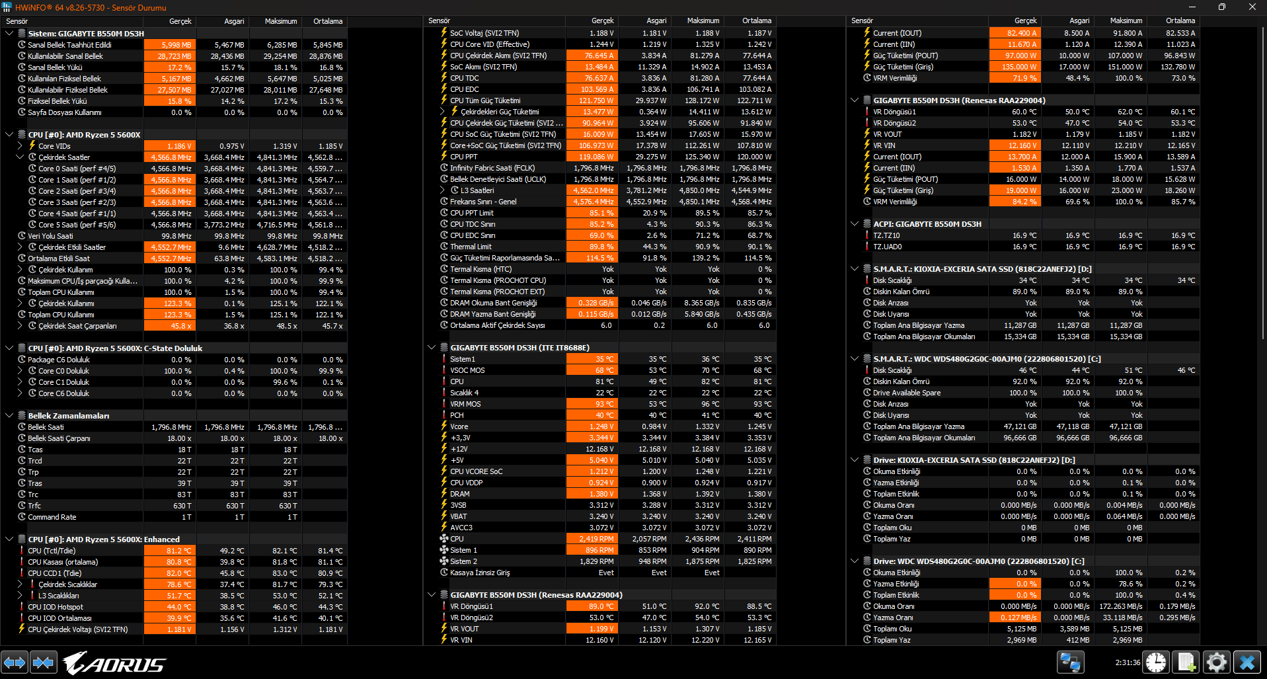The width and height of the screenshot is (1267, 679).
Task: Click the lightning icon beside +12V row
Action: coord(444,449)
